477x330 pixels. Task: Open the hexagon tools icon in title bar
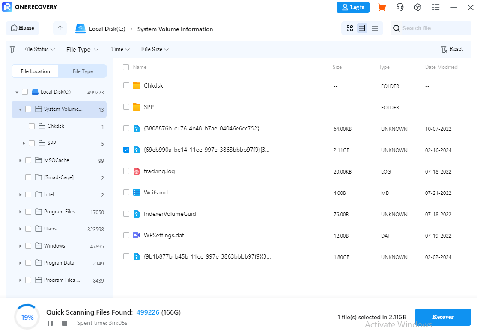point(418,7)
